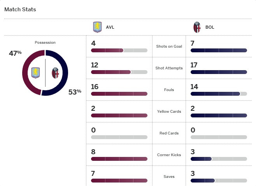256x186 pixels.
Task: Click BOL's Corner Kicks progress bar
Action: (x=219, y=159)
